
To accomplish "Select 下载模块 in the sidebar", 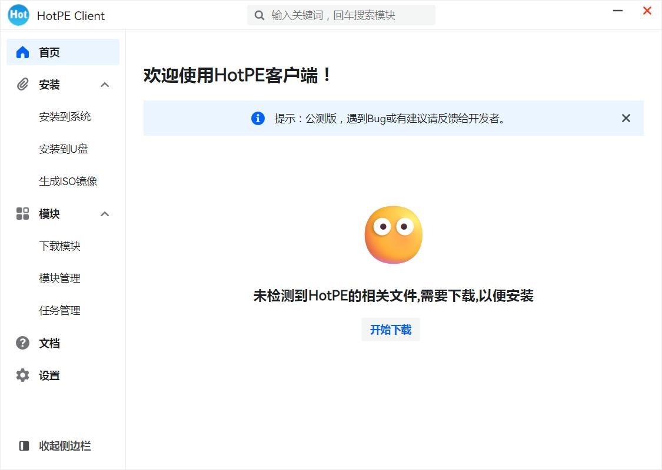I will tap(61, 246).
